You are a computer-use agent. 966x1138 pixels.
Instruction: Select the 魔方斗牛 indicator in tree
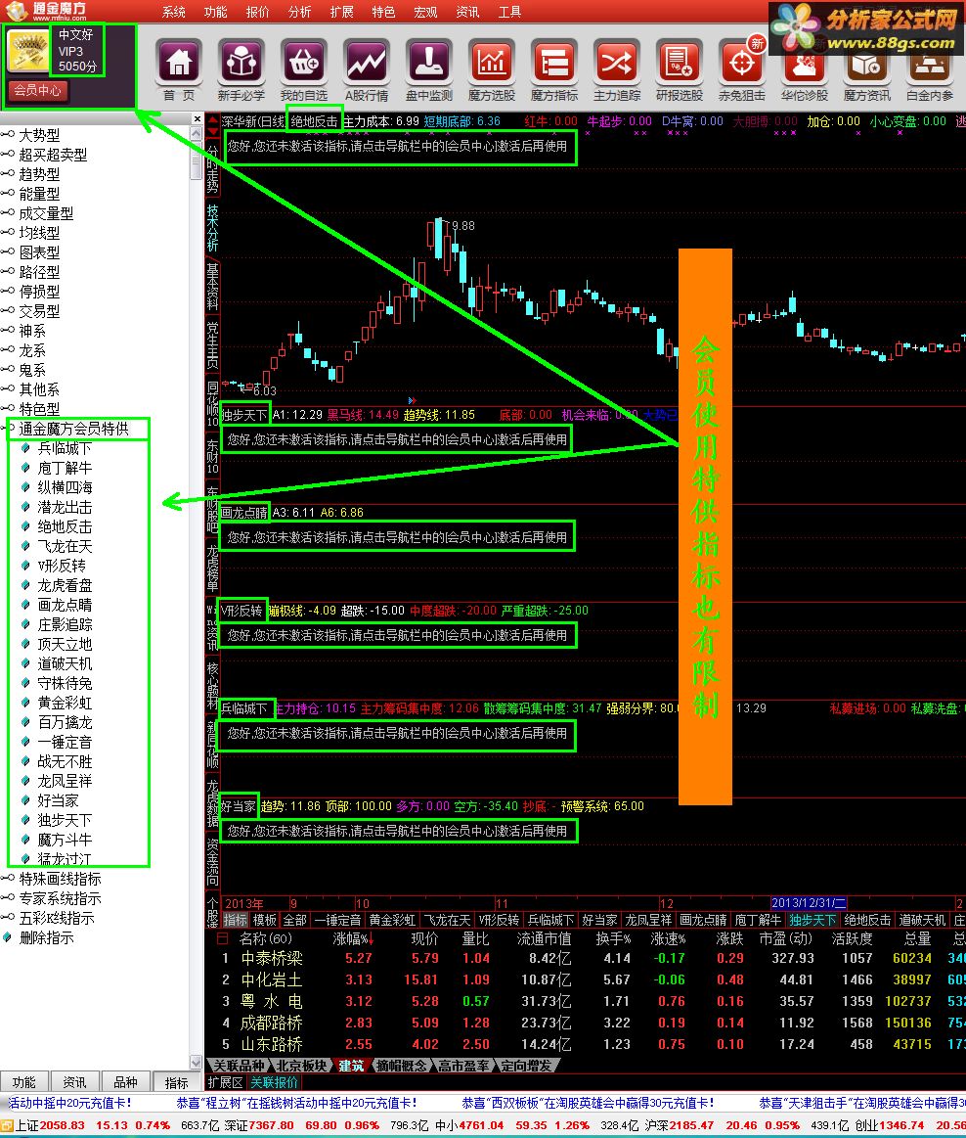pyautogui.click(x=65, y=840)
